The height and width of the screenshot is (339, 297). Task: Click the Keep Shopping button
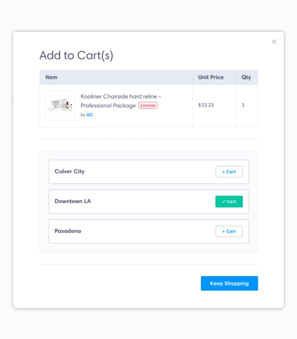tap(230, 283)
